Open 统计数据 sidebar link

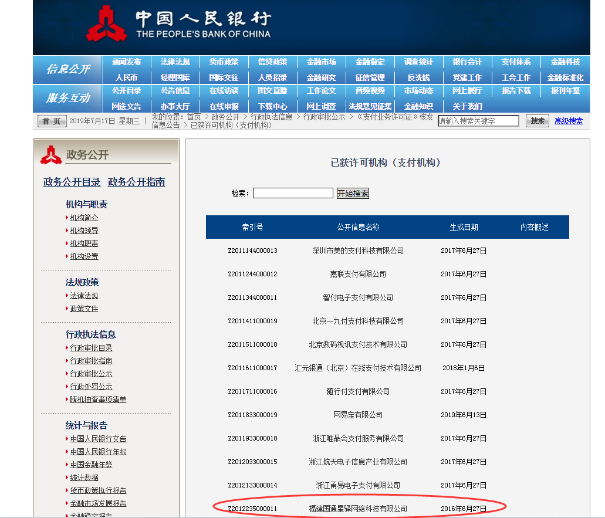pos(84,478)
